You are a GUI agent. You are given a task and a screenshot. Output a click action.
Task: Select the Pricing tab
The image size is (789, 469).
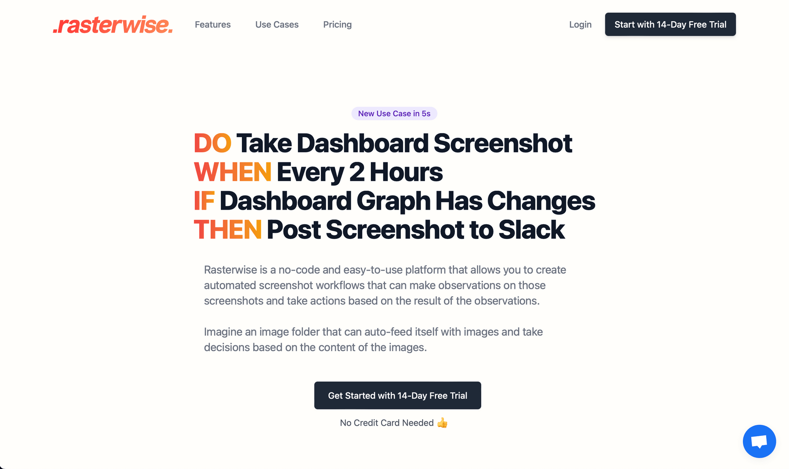pos(338,24)
